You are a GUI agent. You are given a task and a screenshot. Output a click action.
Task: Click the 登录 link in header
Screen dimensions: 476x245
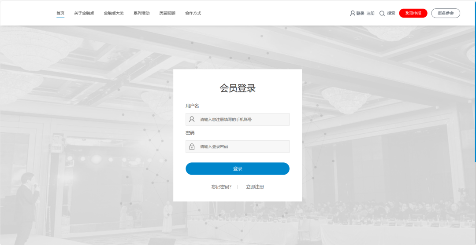click(360, 13)
